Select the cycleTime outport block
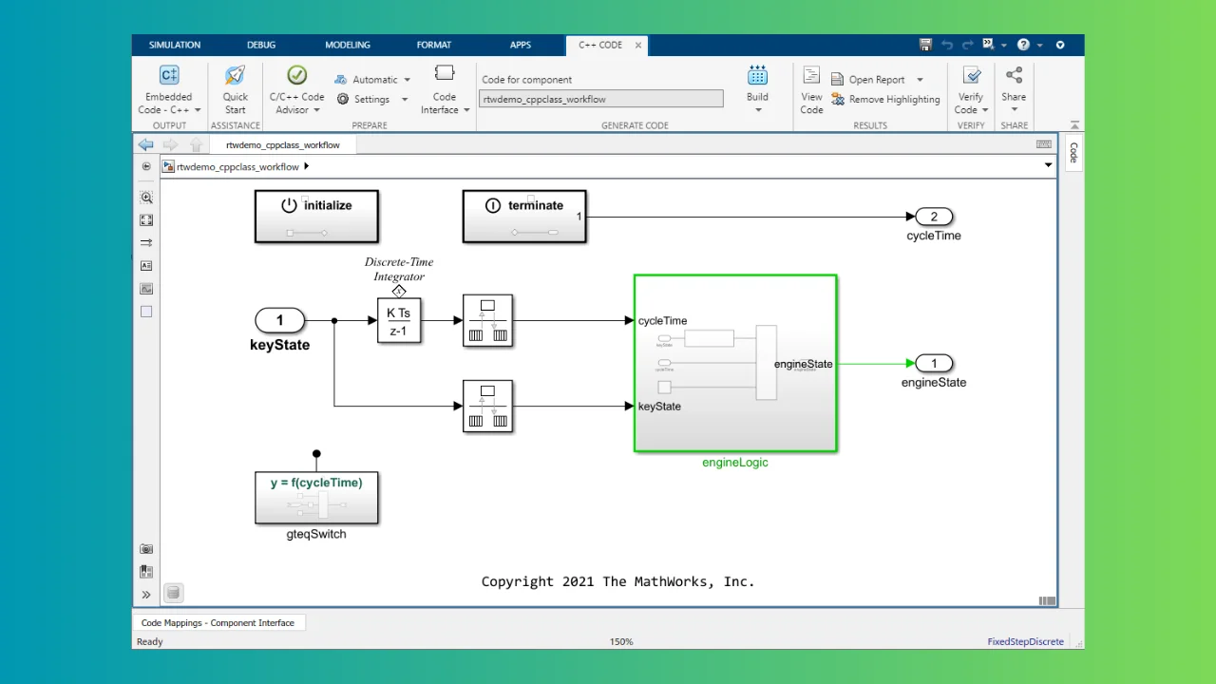Screen dimensions: 1216x684 coord(934,217)
